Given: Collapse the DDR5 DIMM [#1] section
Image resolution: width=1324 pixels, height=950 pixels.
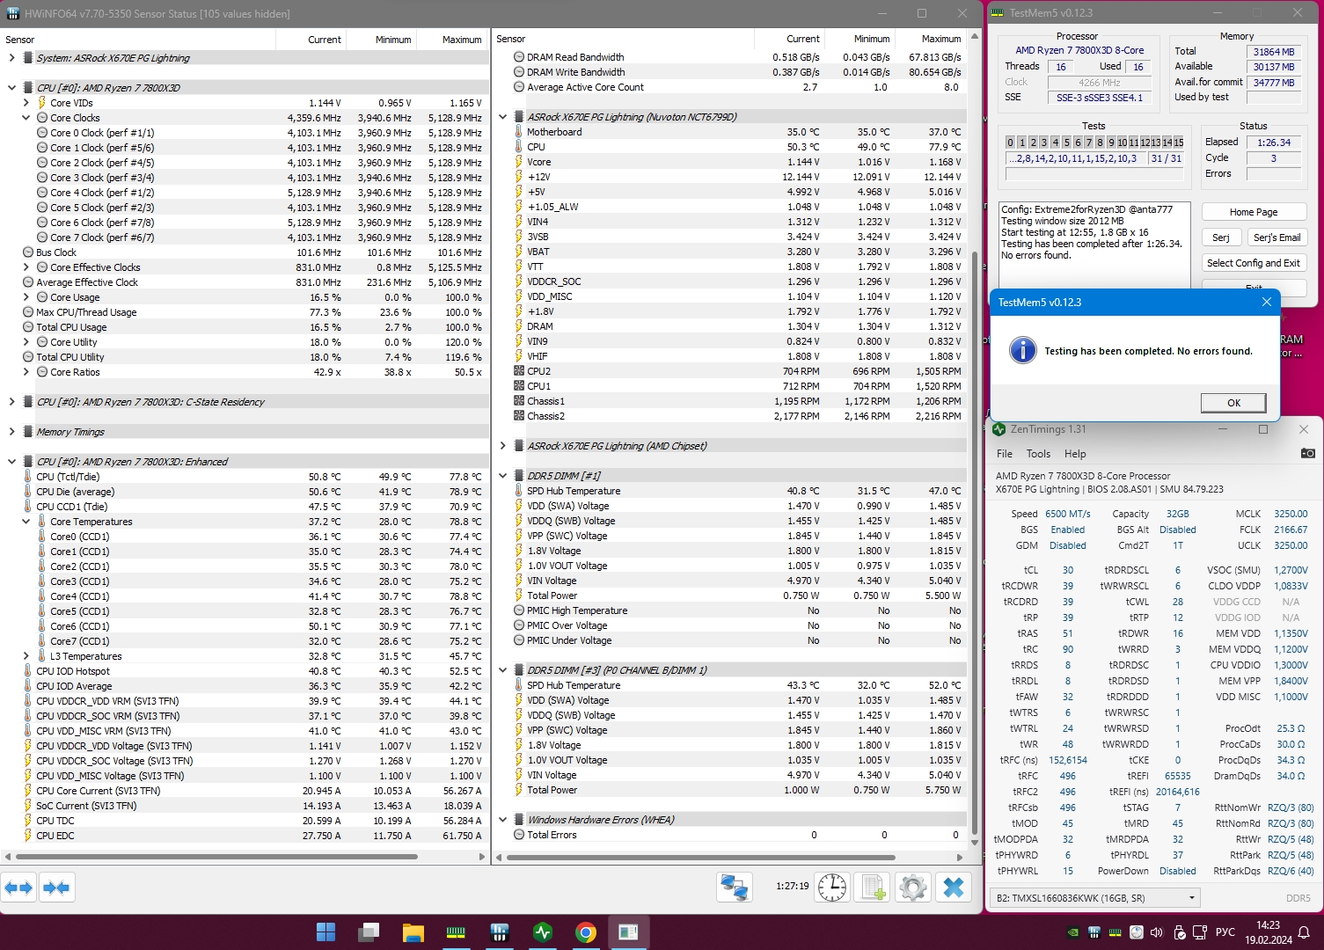Looking at the screenshot, I should pos(502,476).
